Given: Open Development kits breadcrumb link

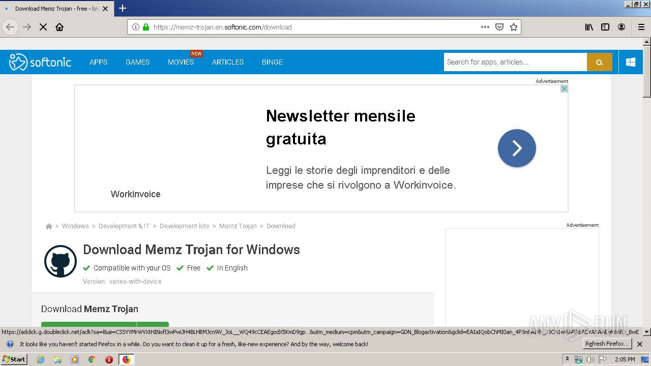Looking at the screenshot, I should (x=185, y=226).
